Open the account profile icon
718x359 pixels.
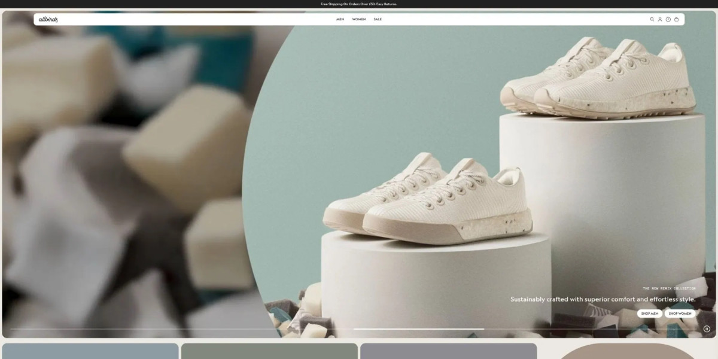point(660,19)
